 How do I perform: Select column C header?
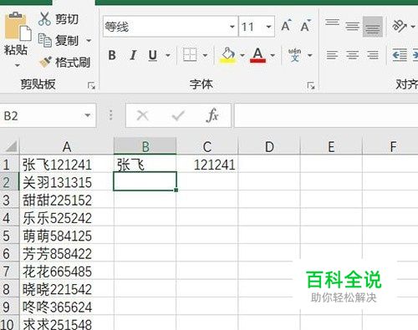click(x=207, y=146)
